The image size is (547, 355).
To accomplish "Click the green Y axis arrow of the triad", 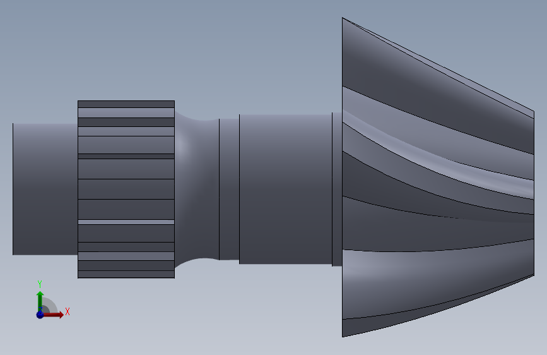I will (40, 300).
